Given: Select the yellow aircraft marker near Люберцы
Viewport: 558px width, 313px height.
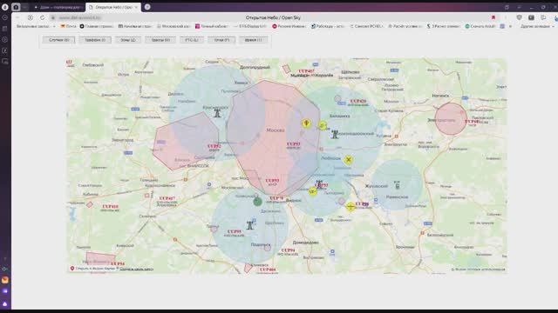Looking at the screenshot, I should [349, 160].
